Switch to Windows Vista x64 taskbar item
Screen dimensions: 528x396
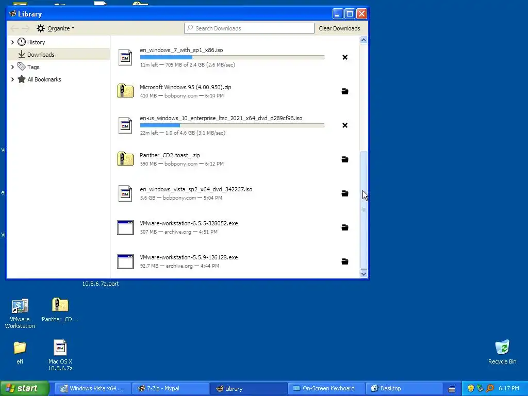[93, 388]
